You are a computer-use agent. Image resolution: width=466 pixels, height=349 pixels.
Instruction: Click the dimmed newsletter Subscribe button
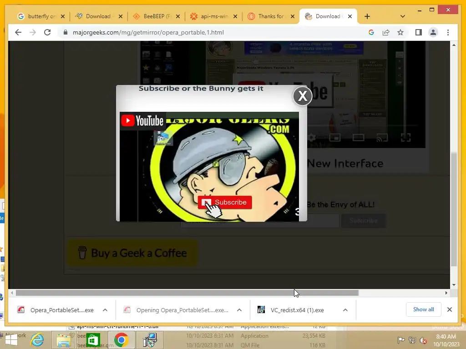364,220
